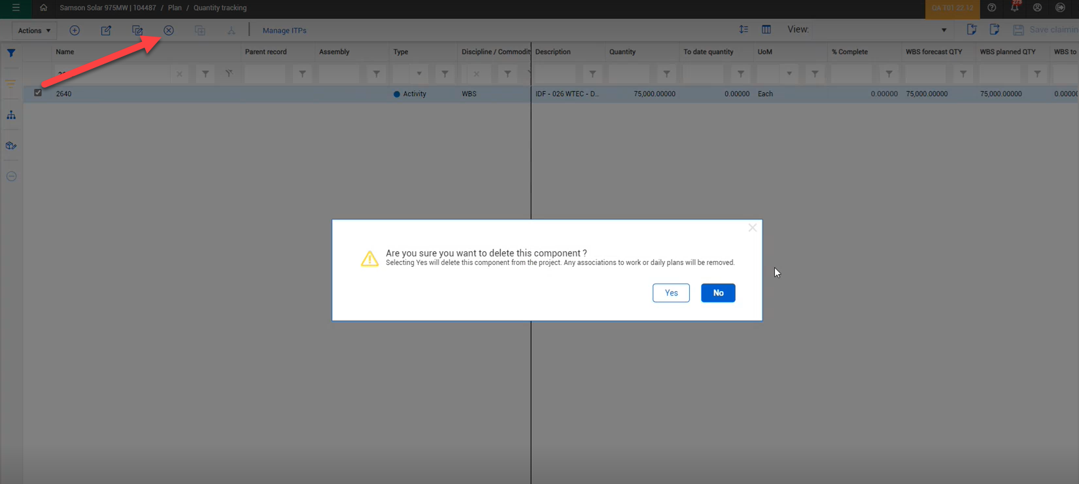Click the sign out icon
1079x484 pixels.
pos(1060,8)
